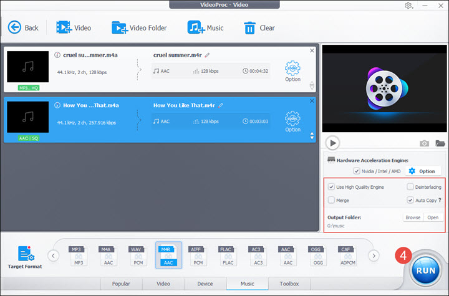Select CAF ADPCM output format
Screen dimensions: 449x296
347,255
